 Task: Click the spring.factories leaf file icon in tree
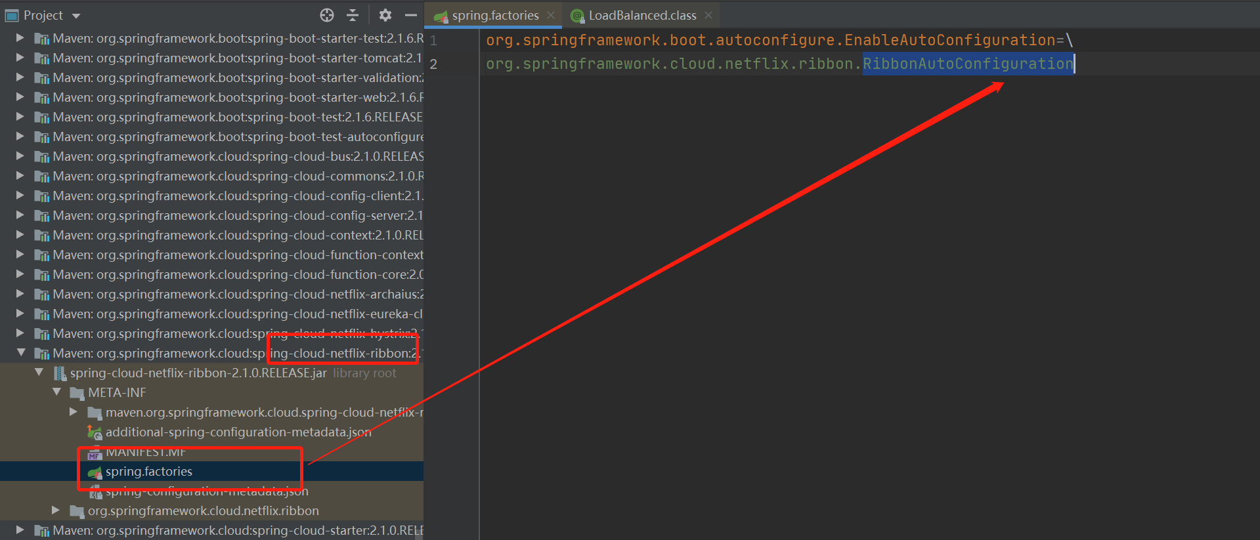(95, 472)
